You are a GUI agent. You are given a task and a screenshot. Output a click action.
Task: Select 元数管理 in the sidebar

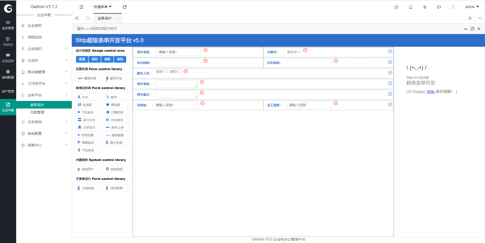37,112
